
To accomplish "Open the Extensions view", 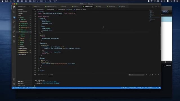I will (x=14, y=27).
